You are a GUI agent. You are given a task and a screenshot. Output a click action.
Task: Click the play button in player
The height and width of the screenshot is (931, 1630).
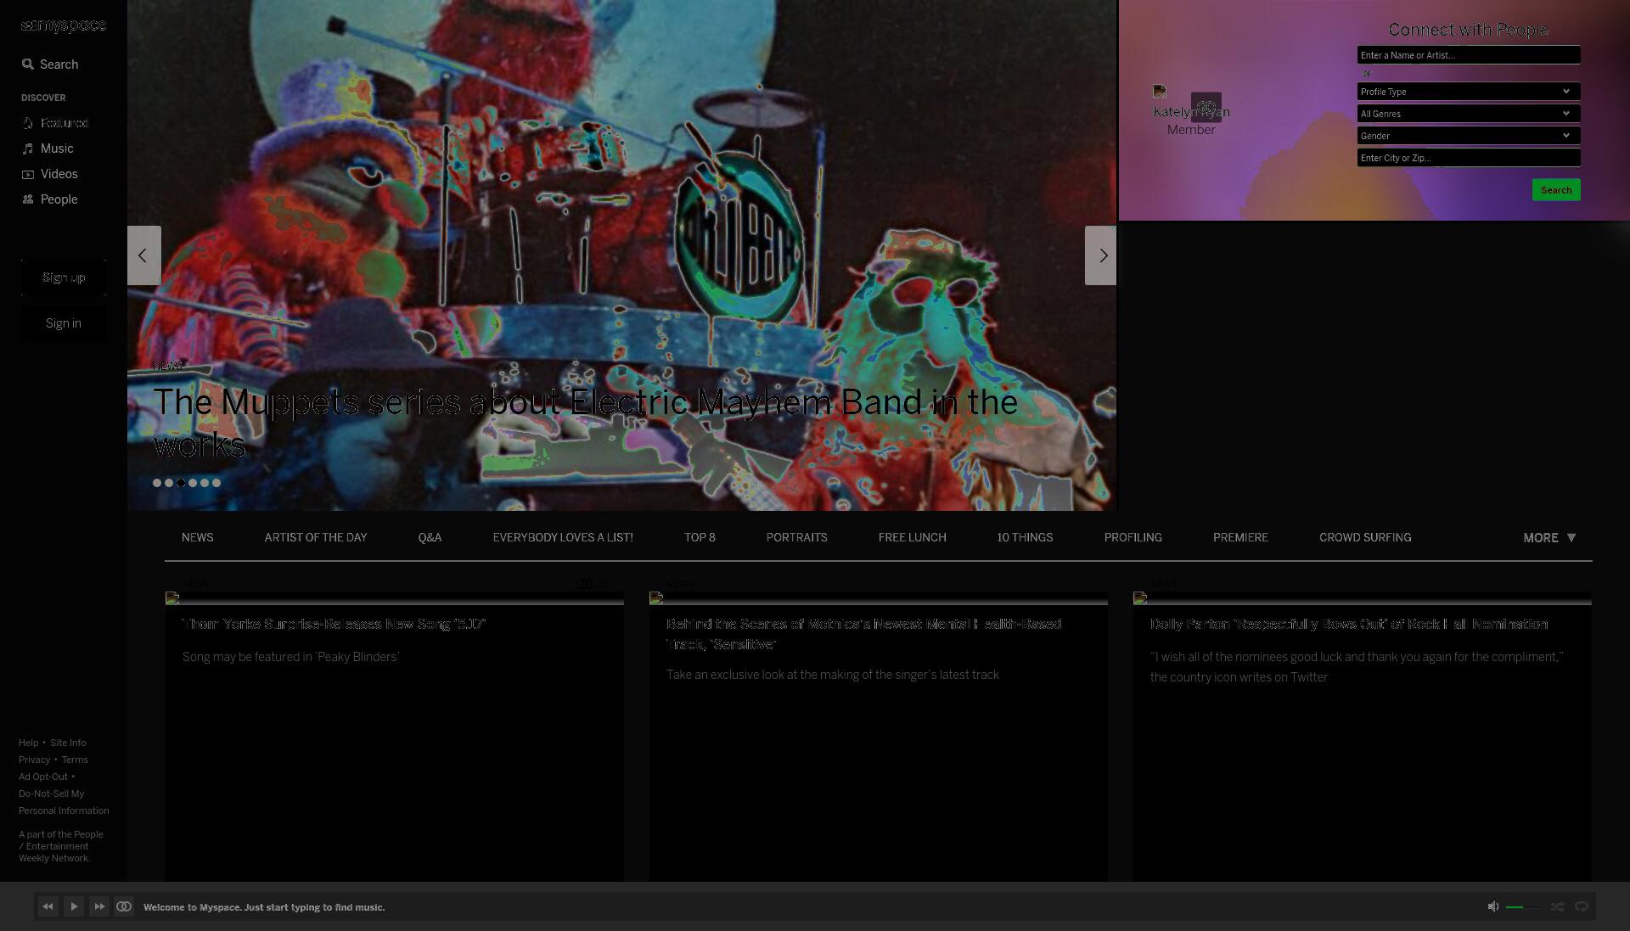74,907
